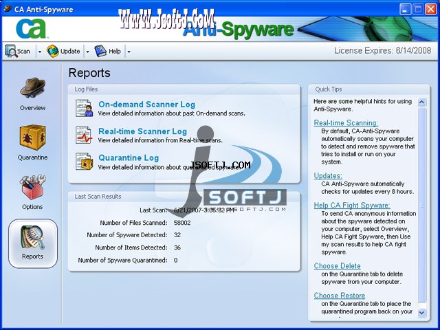440x330 pixels.
Task: Switch to the Quarantine tab label
Action: click(32, 157)
